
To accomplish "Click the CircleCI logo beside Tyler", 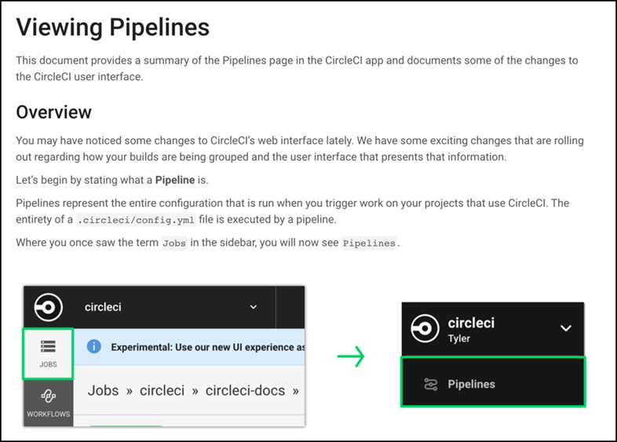I will point(425,328).
